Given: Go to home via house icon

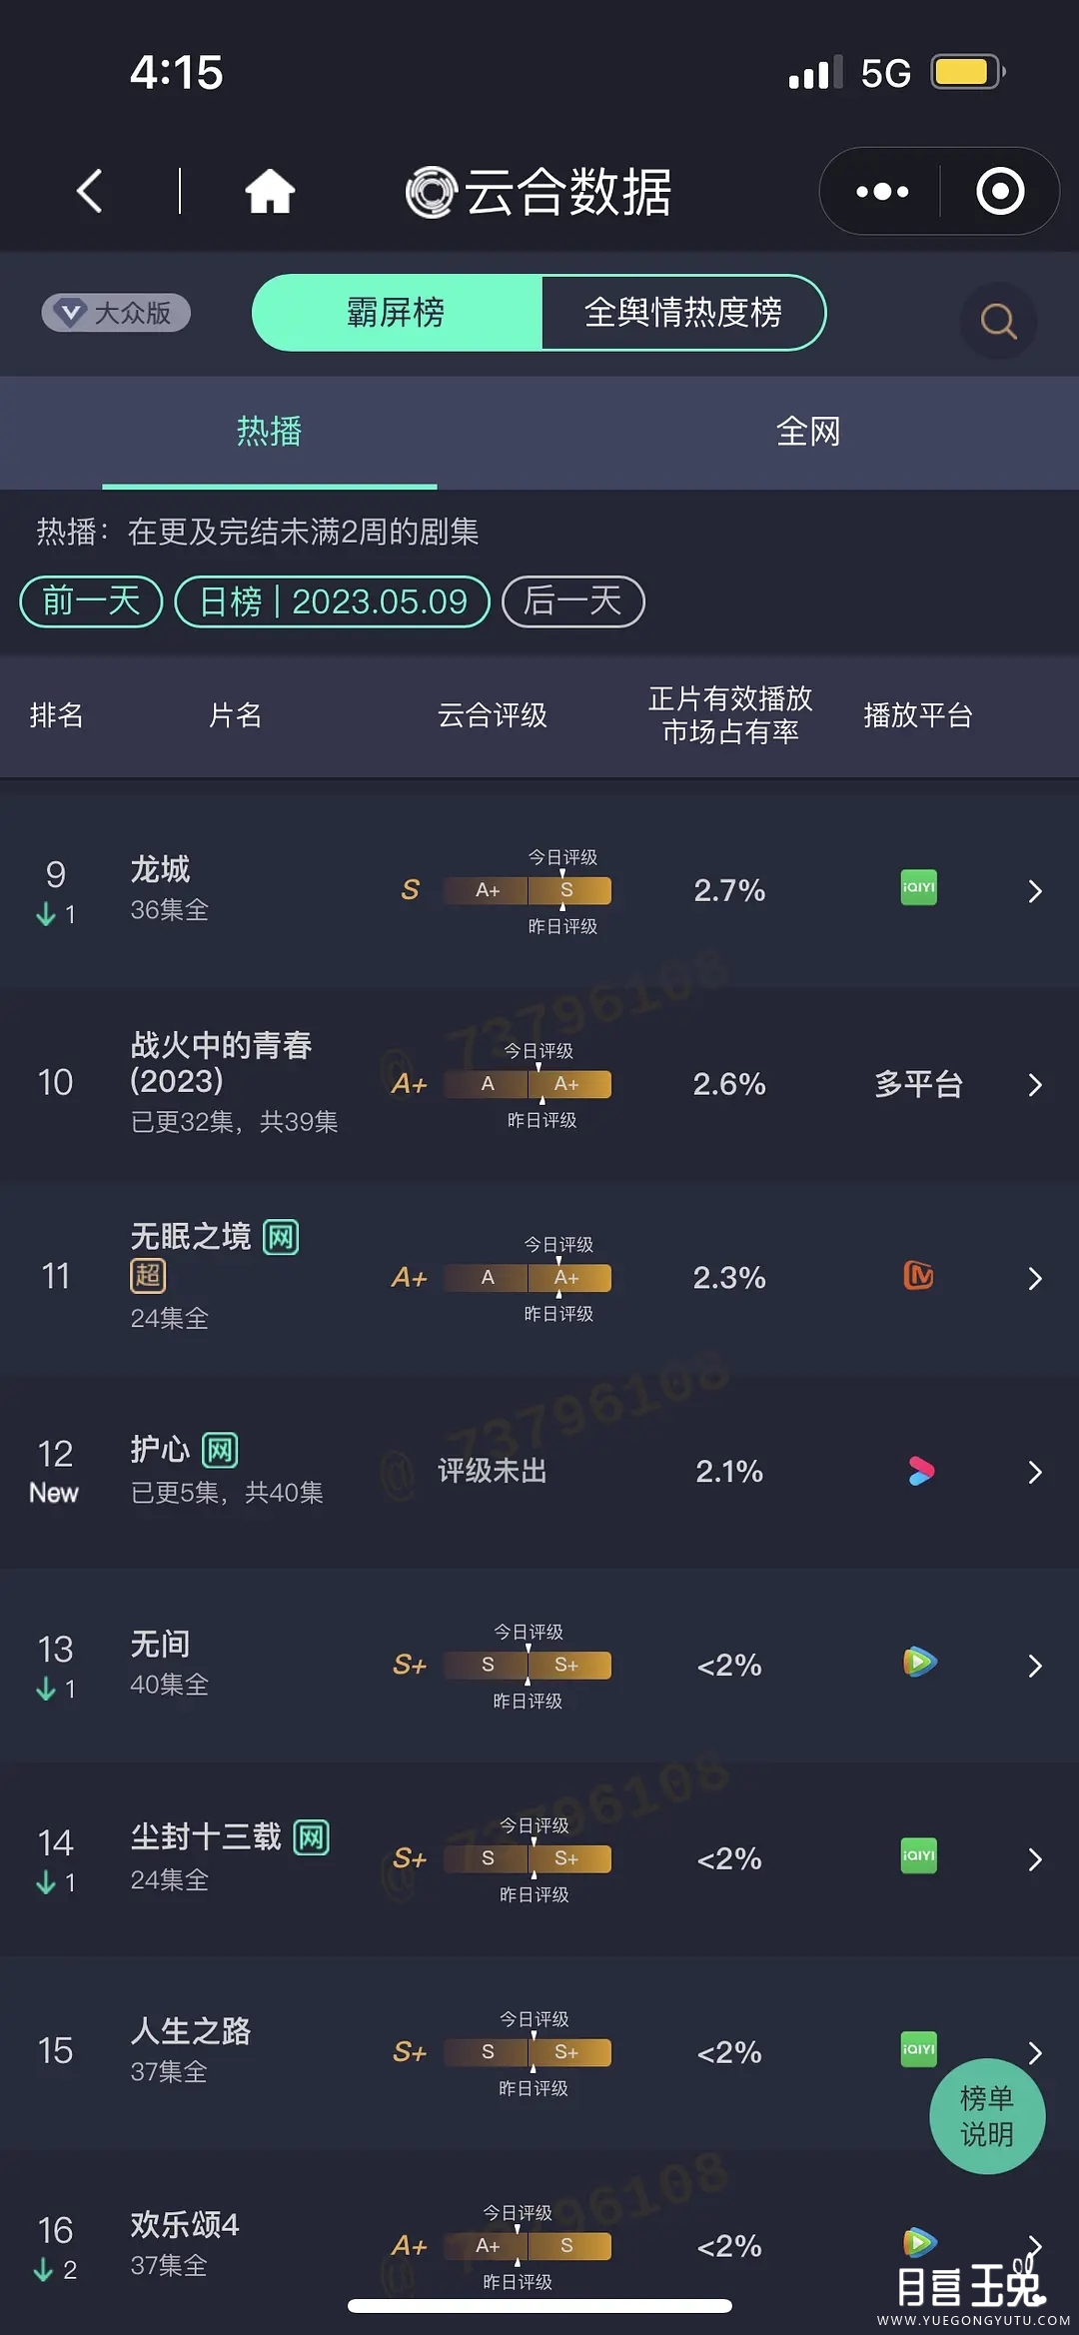Looking at the screenshot, I should tap(270, 191).
